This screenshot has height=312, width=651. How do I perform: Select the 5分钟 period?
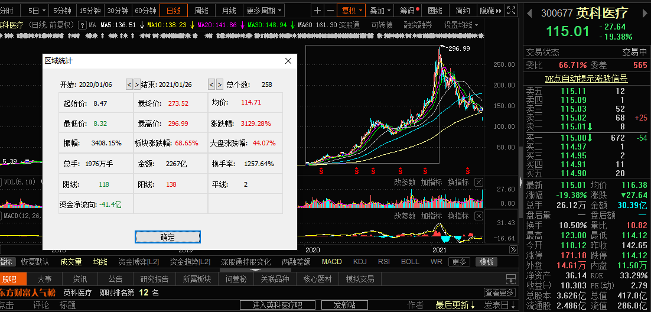pos(63,11)
